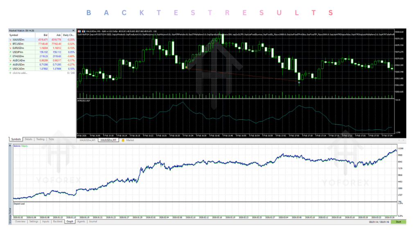The height and width of the screenshot is (236, 419).
Task: Click the down arrow icon beside EURUSDm
Action: coord(10,48)
